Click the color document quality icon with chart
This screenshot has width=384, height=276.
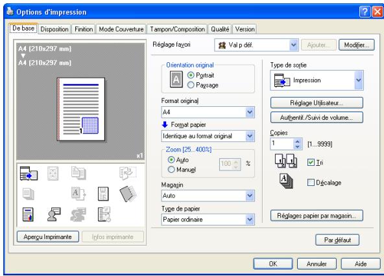[x=28, y=214]
